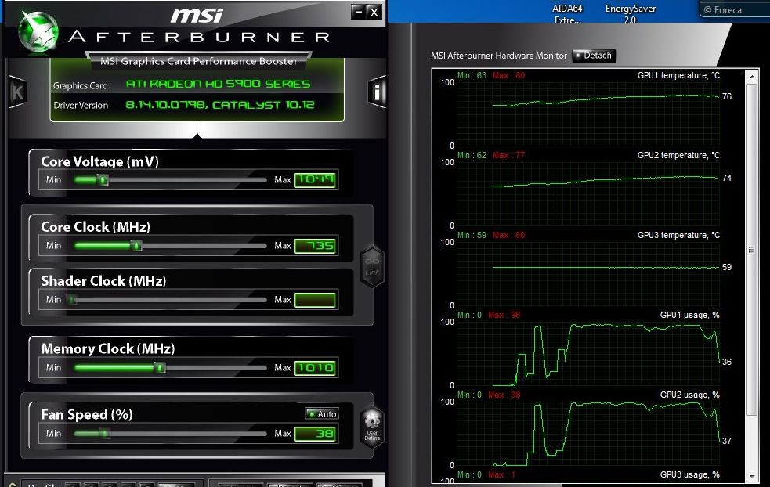Click the GPU1 temperature graph
This screenshot has height=487, width=770.
588,114
